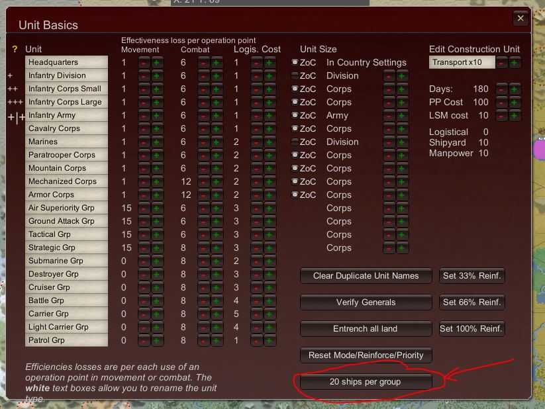The image size is (545, 409).
Task: Increase Marines logistics cost
Action: click(x=270, y=142)
